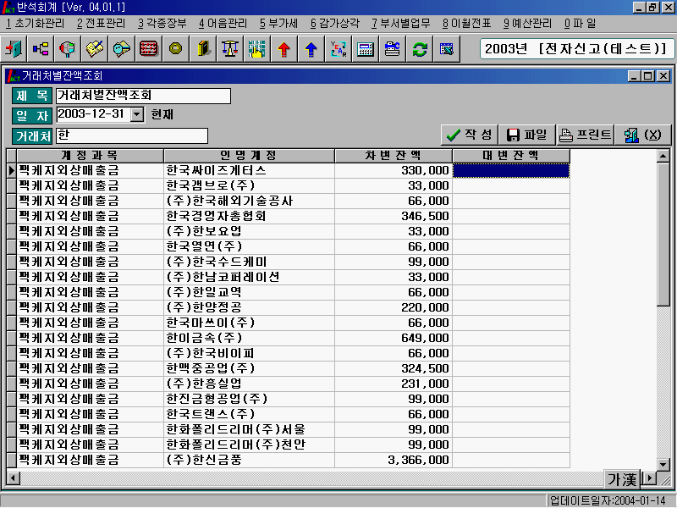This screenshot has width=677, height=508.
Task: Open the red abacus toolbar icon
Action: pos(149,49)
